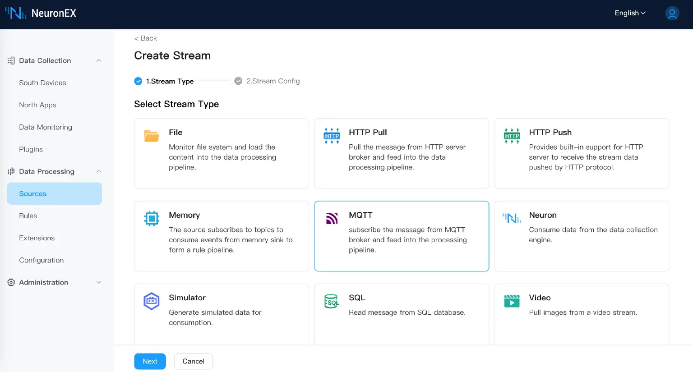Click the SQL database icon

point(332,301)
